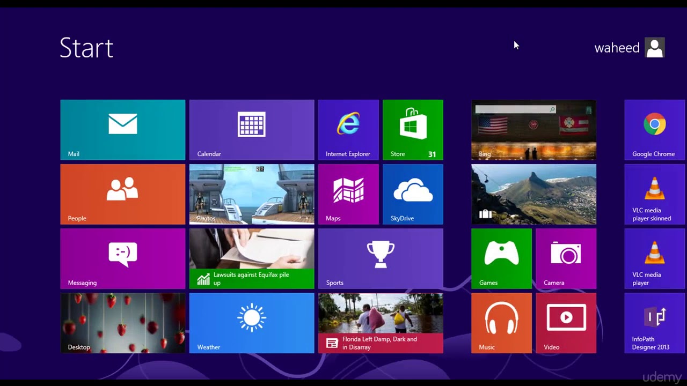
Task: Launch the plain VLC media player tile
Action: (x=655, y=258)
